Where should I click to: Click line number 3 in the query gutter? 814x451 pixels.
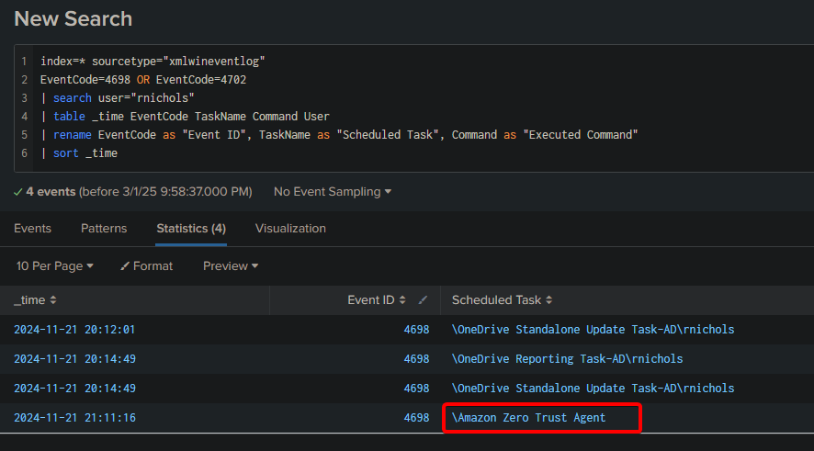click(x=24, y=98)
